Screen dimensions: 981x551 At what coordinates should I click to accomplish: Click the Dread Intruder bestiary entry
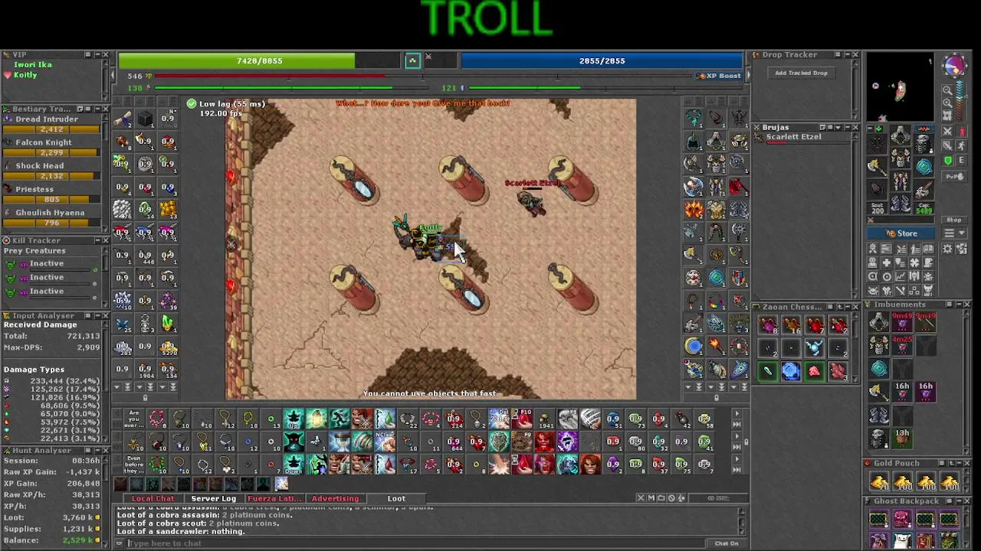point(54,123)
